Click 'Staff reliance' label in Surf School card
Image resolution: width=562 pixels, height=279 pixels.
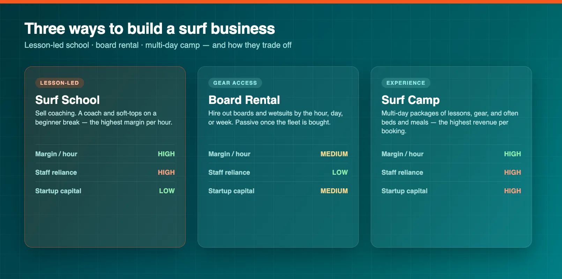tap(56, 173)
